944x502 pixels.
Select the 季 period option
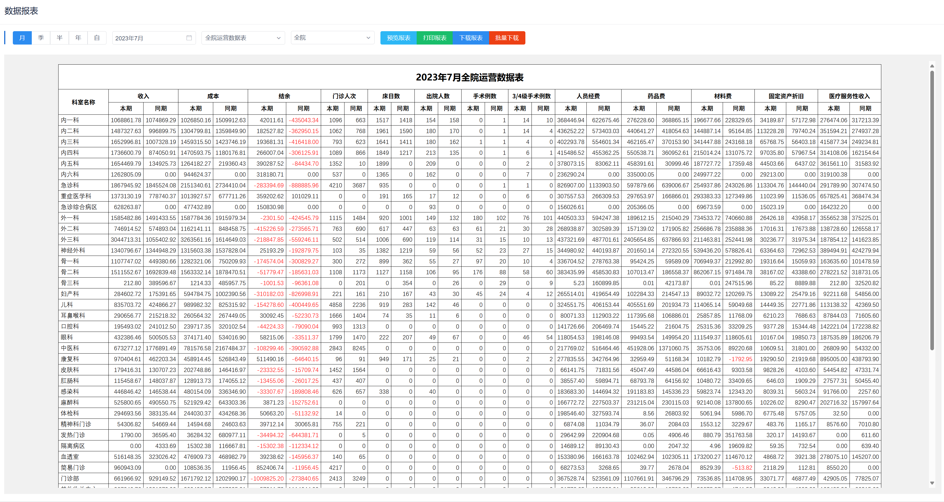41,38
